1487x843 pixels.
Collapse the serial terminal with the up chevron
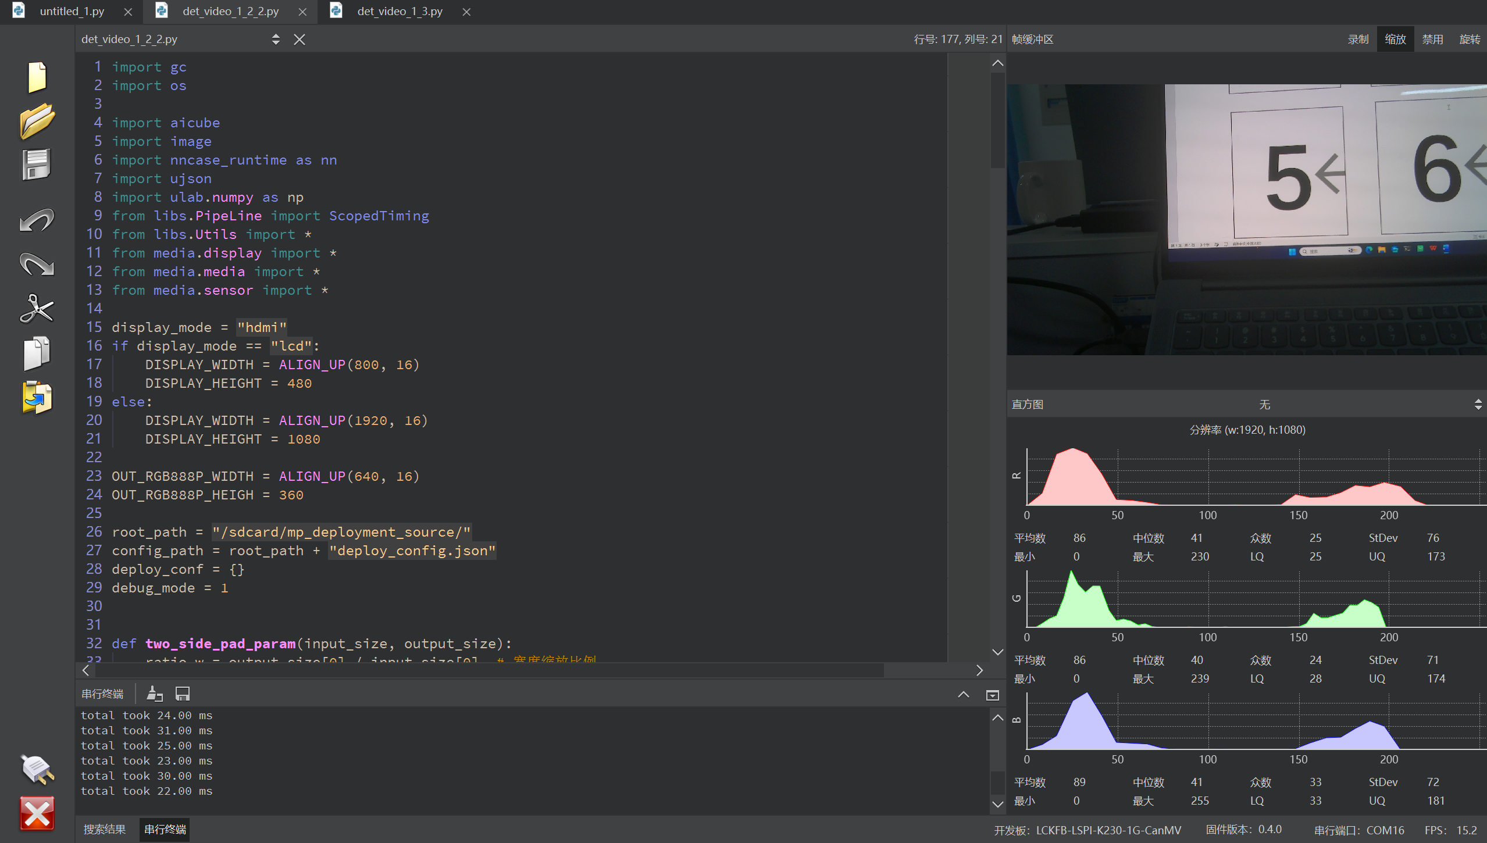(964, 694)
